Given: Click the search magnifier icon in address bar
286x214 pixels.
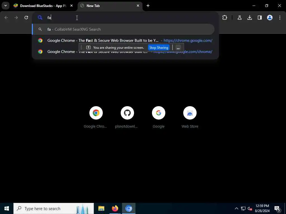Looking at the screenshot, I should (x=40, y=18).
